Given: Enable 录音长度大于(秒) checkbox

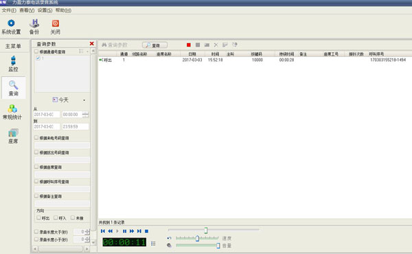Looking at the screenshot, I should [x=36, y=231].
